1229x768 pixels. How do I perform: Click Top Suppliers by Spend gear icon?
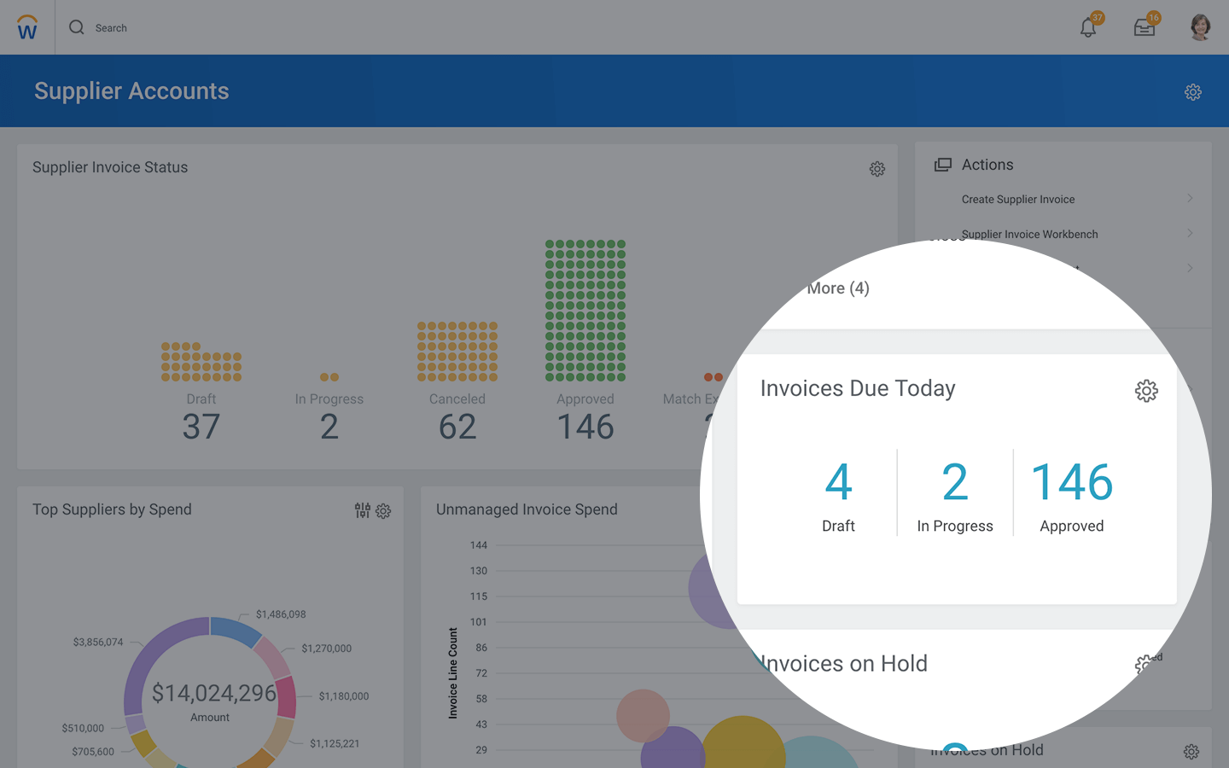point(383,511)
